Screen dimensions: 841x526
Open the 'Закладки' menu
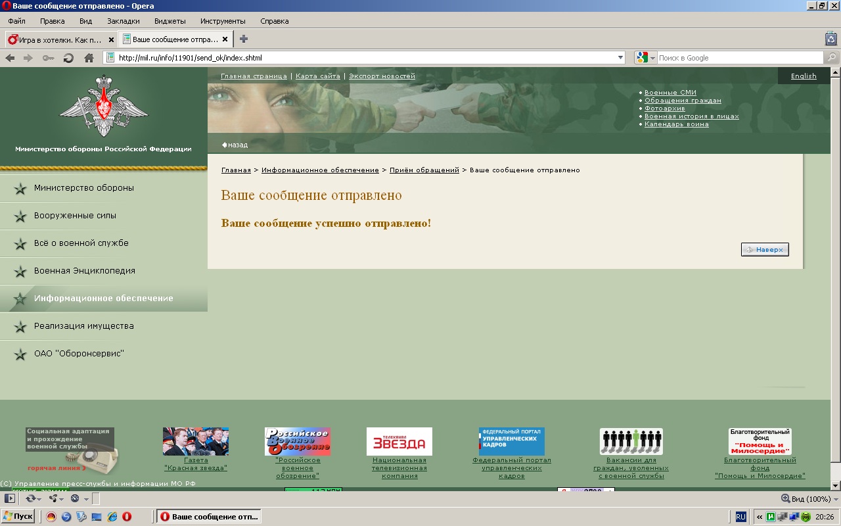point(124,21)
